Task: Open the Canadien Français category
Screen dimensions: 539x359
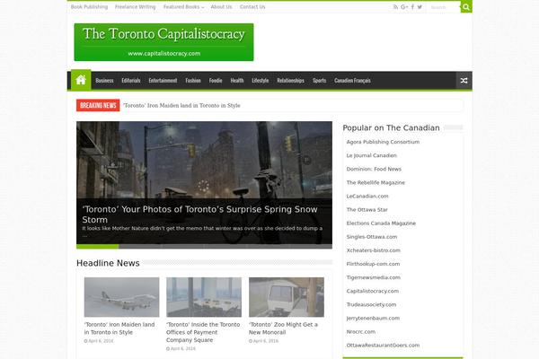Action: click(x=352, y=81)
